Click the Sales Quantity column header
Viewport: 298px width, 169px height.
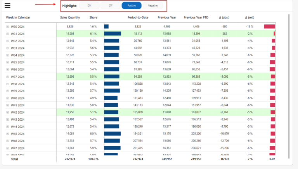click(70, 17)
